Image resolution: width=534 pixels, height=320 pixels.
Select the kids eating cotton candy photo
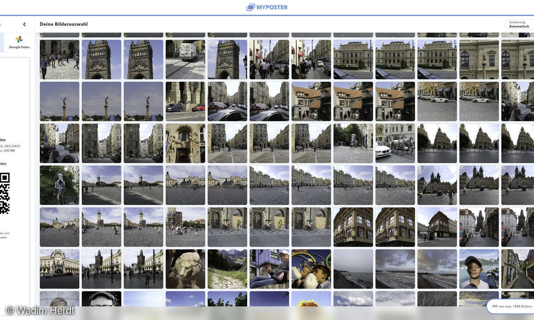[311, 268]
